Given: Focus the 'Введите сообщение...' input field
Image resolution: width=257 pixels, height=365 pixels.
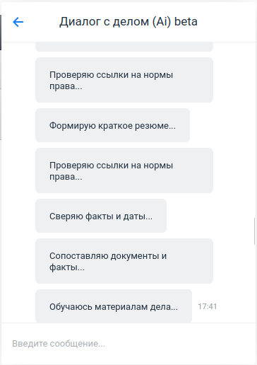Looking at the screenshot, I should tap(128, 344).
